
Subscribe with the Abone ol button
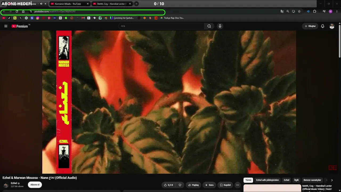(x=35, y=185)
